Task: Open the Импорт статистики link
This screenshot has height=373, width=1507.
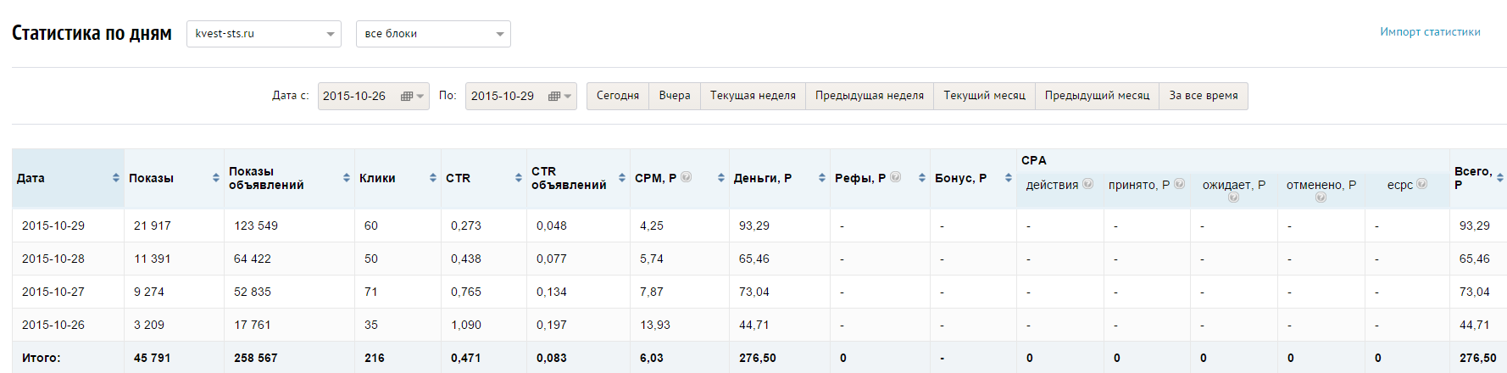Action: (x=1430, y=32)
